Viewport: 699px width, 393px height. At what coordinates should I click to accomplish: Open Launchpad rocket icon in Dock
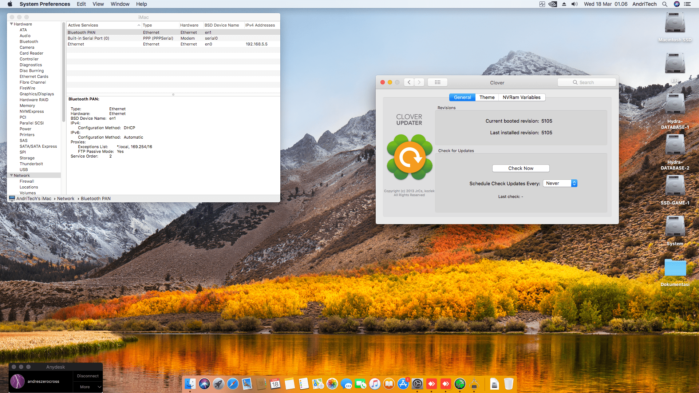(218, 384)
